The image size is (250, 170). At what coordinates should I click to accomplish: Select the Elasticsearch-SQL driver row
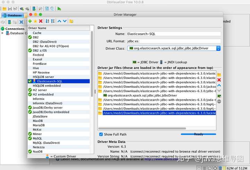click(x=59, y=81)
